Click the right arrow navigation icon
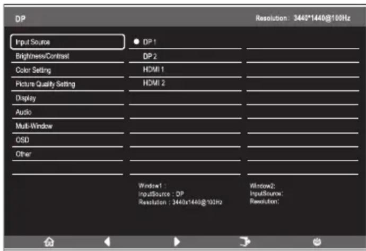 tap(177, 241)
